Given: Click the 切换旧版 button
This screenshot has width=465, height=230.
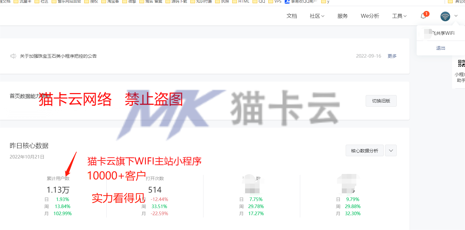Looking at the screenshot, I should click(381, 101).
